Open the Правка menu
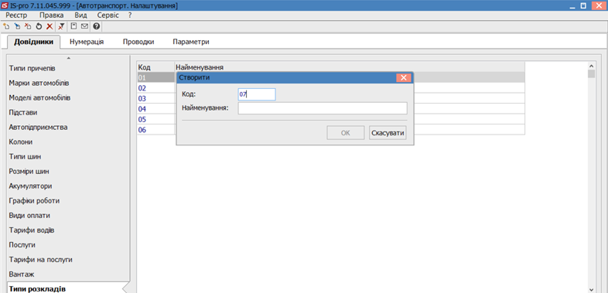 pyautogui.click(x=52, y=15)
